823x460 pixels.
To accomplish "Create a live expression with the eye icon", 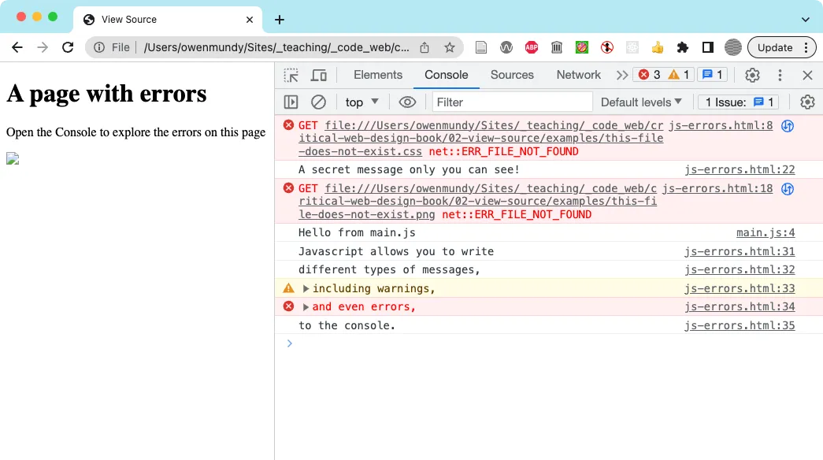I will (407, 102).
